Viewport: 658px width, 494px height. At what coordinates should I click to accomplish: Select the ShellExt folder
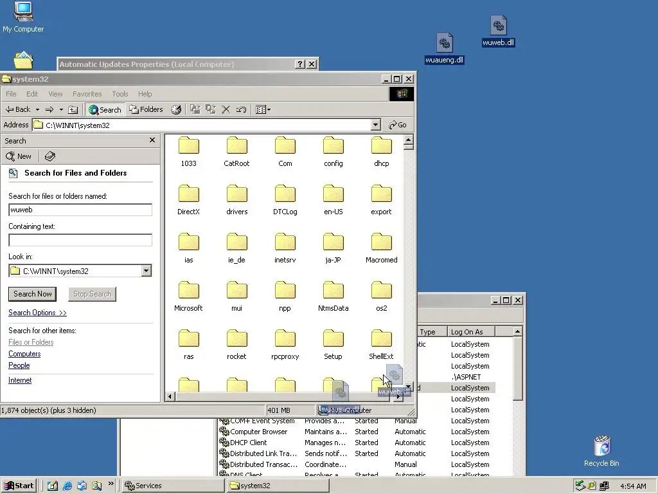tap(382, 345)
